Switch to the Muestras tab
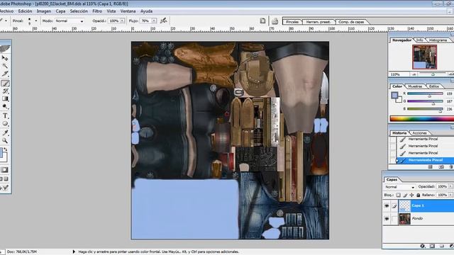The height and width of the screenshot is (255, 454). pos(415,86)
